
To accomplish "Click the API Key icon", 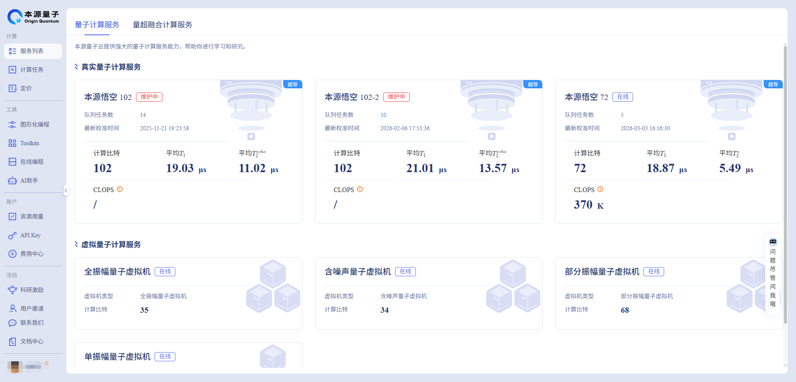I will tap(12, 235).
